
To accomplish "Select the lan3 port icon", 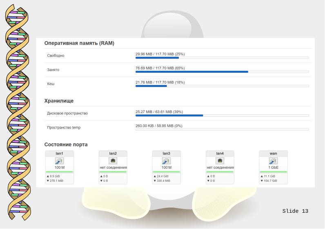I will tap(167, 161).
